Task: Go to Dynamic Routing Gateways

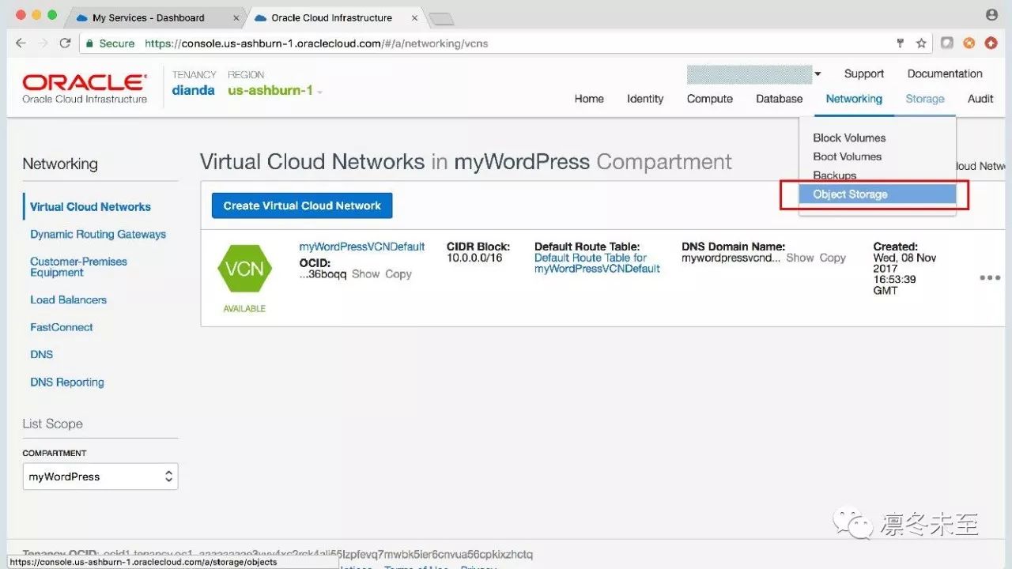Action: pyautogui.click(x=98, y=235)
